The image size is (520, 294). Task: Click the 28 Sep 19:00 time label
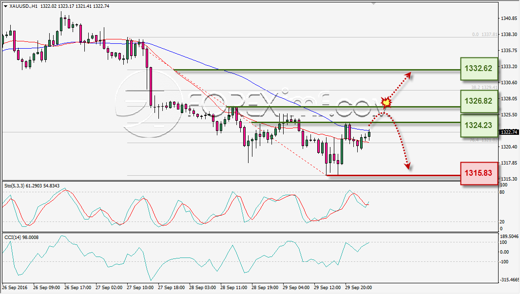(265, 287)
